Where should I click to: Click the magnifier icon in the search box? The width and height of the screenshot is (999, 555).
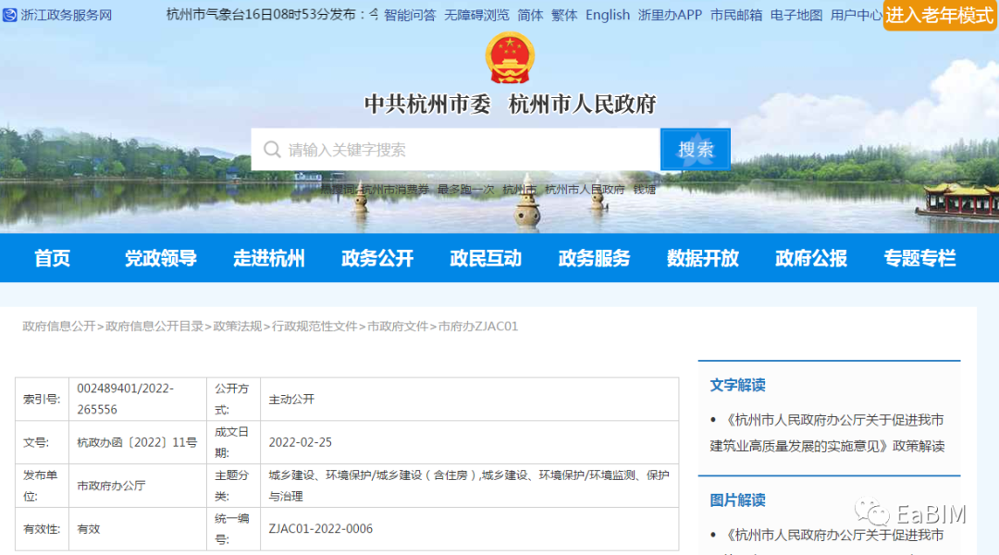coord(273,149)
